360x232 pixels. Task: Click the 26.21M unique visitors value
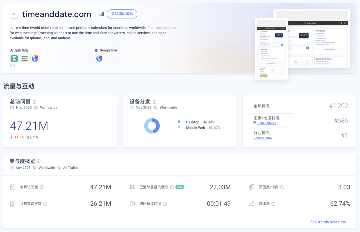101,204
